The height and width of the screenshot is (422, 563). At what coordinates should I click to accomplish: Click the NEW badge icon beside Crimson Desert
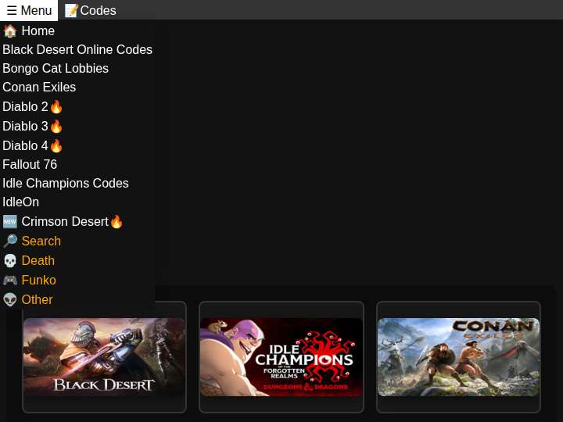tap(10, 222)
